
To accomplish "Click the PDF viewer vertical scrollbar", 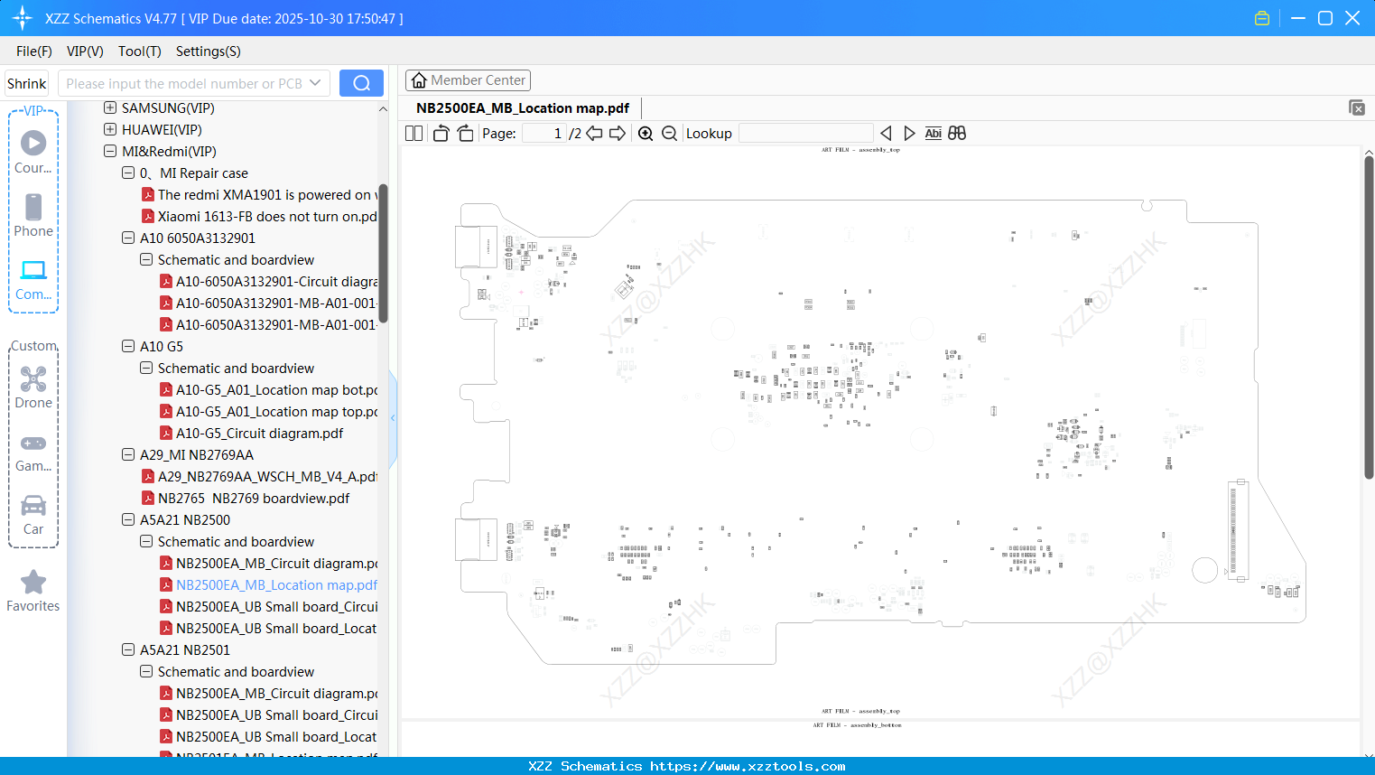I will (1369, 316).
